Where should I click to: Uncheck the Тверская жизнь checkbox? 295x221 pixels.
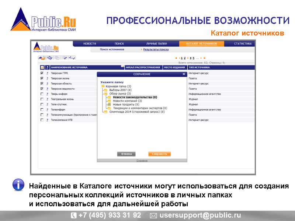(x=42, y=78)
